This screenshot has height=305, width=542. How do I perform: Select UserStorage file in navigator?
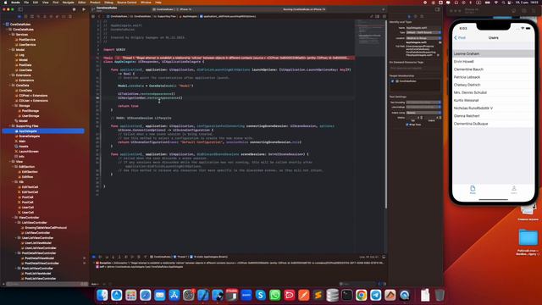pyautogui.click(x=30, y=116)
